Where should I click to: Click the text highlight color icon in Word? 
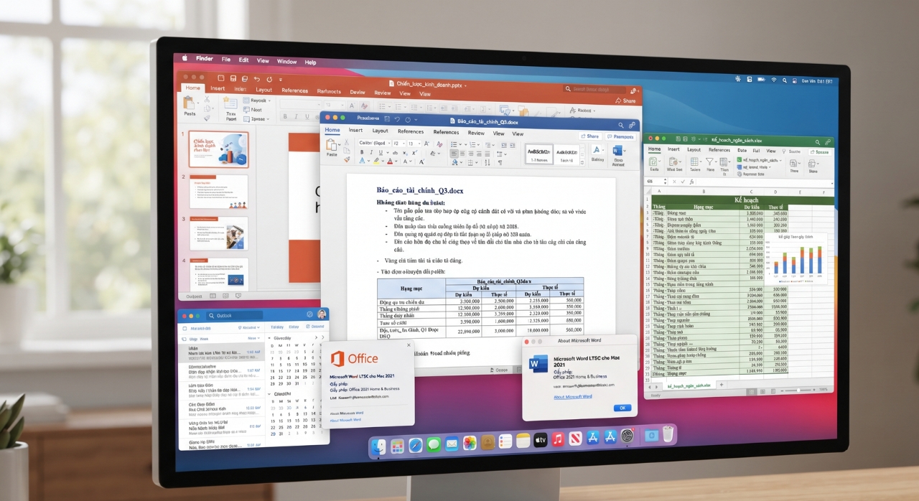pos(376,161)
